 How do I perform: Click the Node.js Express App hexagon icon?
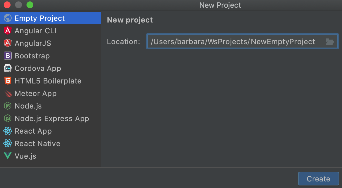pyautogui.click(x=8, y=118)
